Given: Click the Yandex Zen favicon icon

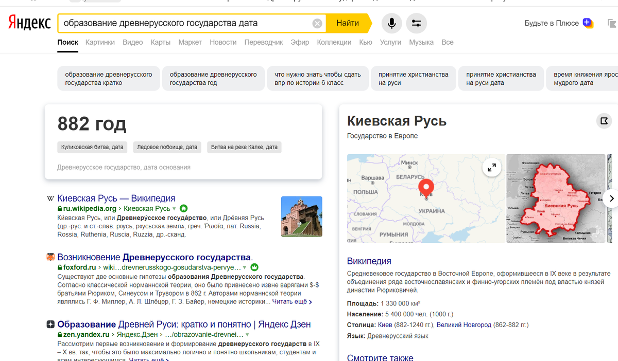Looking at the screenshot, I should [50, 324].
